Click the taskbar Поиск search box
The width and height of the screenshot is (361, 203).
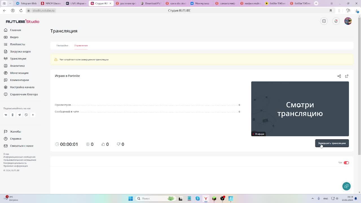(155, 198)
